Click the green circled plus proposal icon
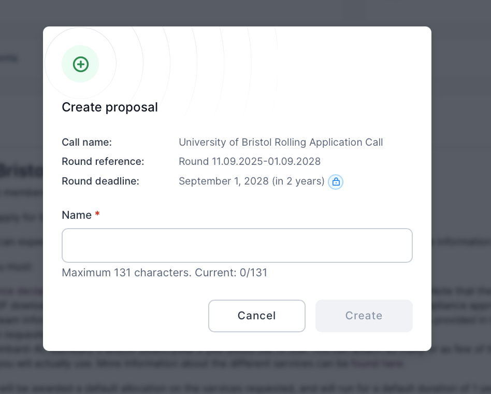Viewport: 491px width, 394px height. click(80, 64)
